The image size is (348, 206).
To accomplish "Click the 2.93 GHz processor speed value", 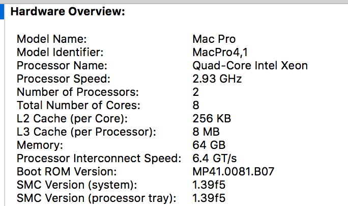I will pos(217,79).
